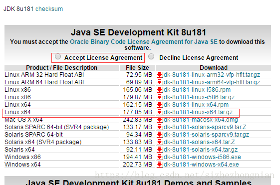Download jdk-8u181-windows-x64.exe file link
This screenshot has height=185, width=280.
[201, 164]
